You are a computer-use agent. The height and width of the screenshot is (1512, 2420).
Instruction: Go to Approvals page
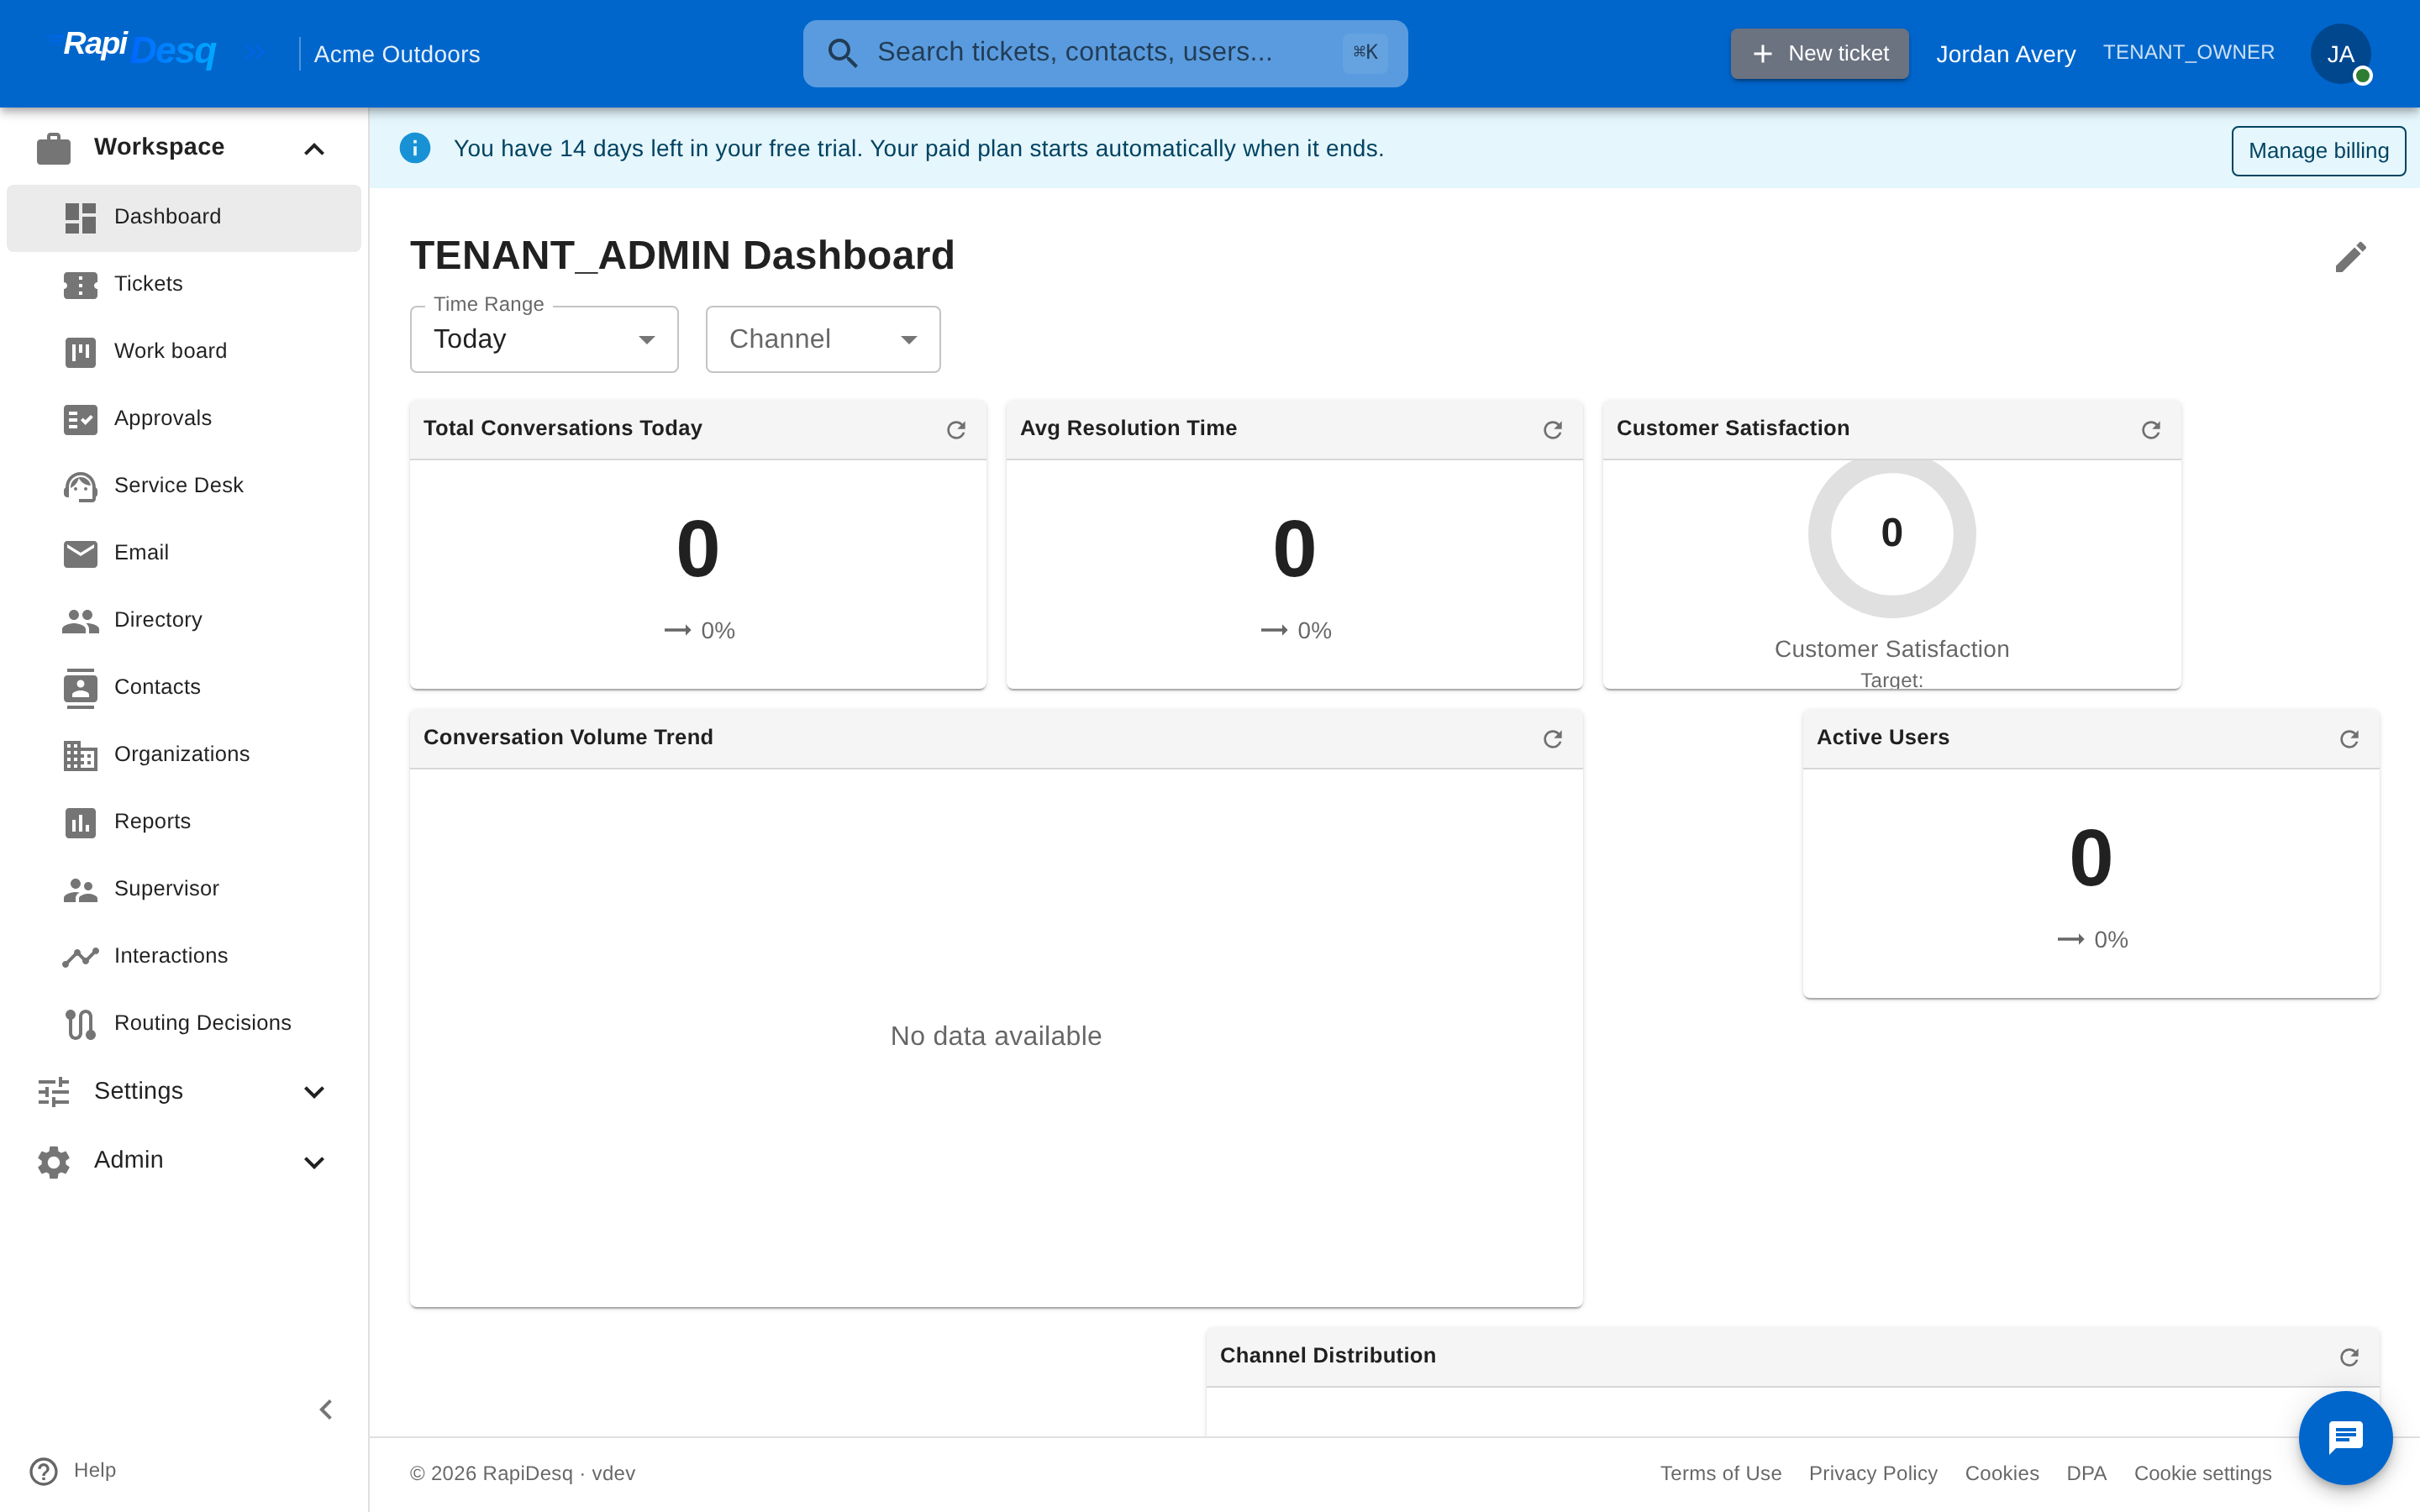[184, 418]
